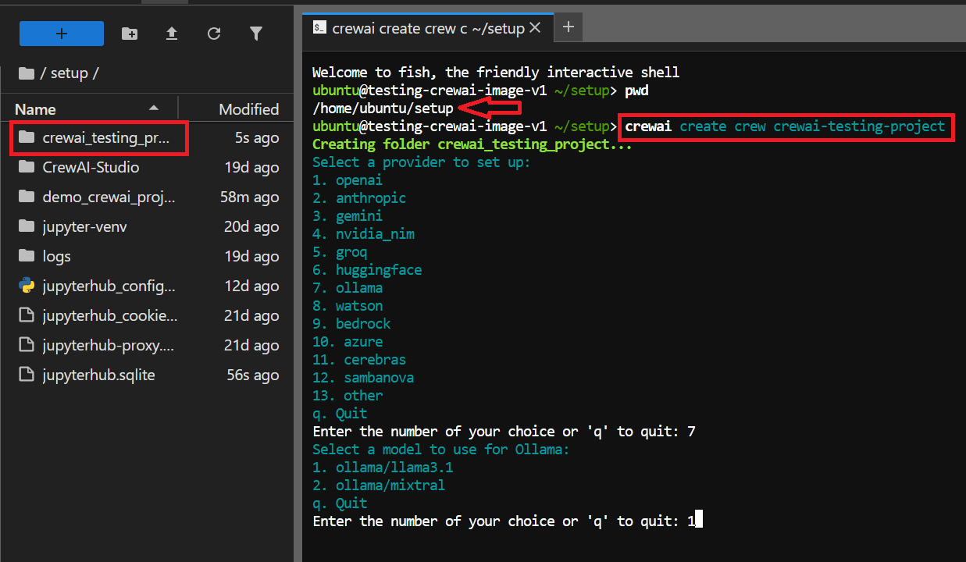The image size is (966, 562).
Task: Click the '5. groq' provider line
Action: pyautogui.click(x=340, y=252)
